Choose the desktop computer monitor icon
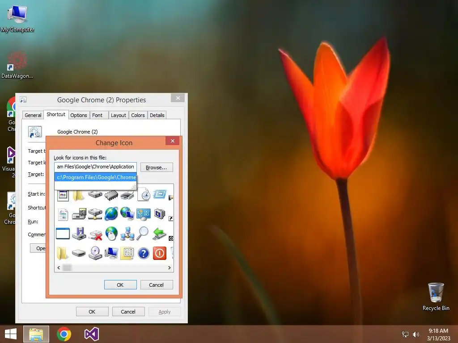458x343 pixels. tap(111, 253)
